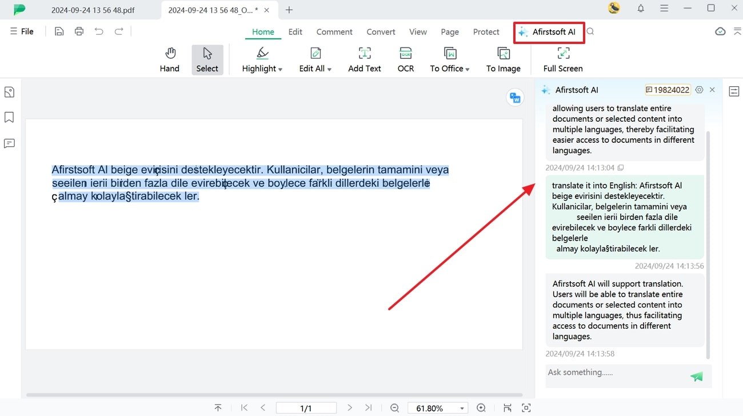The height and width of the screenshot is (416, 743).
Task: Switch to the 2024-09-24 13 56 48.pdf tab
Action: click(x=93, y=10)
